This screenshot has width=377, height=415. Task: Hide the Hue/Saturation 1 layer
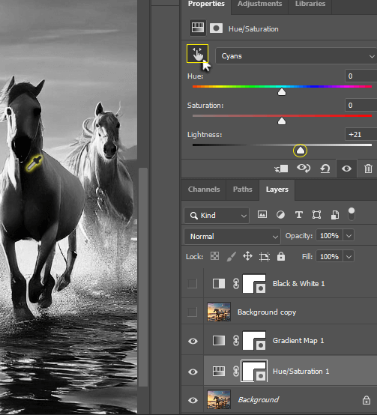[193, 372]
